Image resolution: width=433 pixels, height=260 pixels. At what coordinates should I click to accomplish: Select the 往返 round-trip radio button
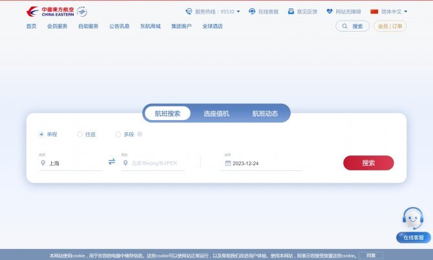coord(79,134)
